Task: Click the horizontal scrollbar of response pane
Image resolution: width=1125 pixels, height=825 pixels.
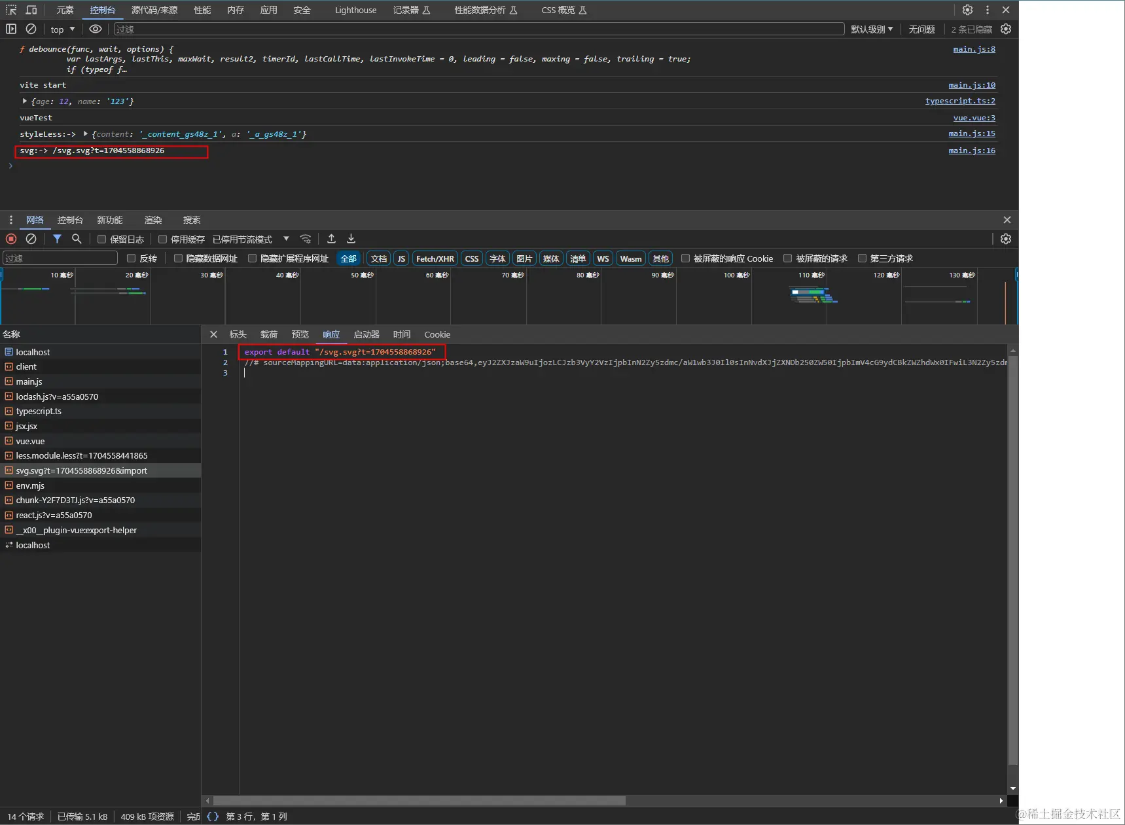Action: pos(419,801)
